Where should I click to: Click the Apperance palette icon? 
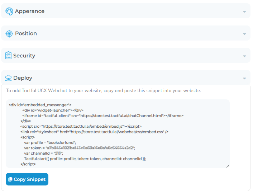tap(9, 11)
